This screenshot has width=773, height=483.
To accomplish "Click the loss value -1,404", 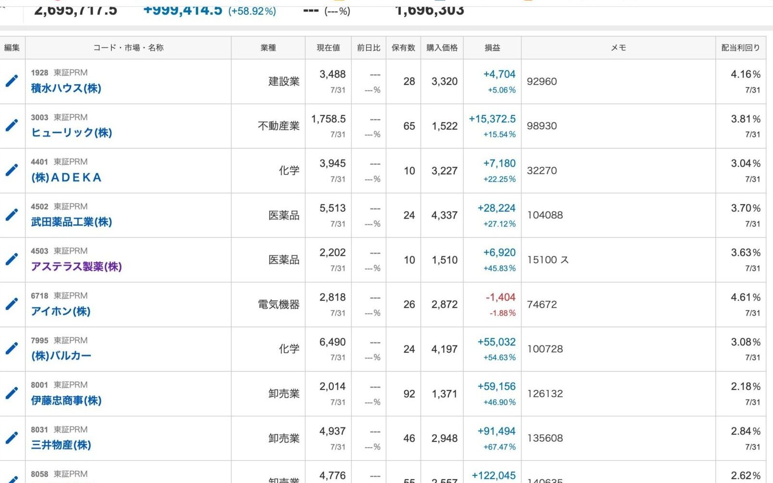I will coord(500,297).
